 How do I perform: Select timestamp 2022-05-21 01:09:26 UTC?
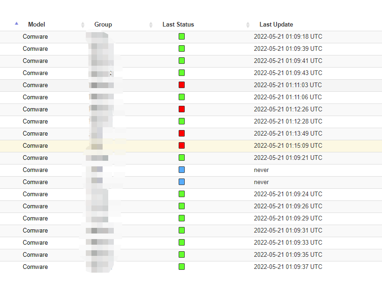click(x=288, y=206)
